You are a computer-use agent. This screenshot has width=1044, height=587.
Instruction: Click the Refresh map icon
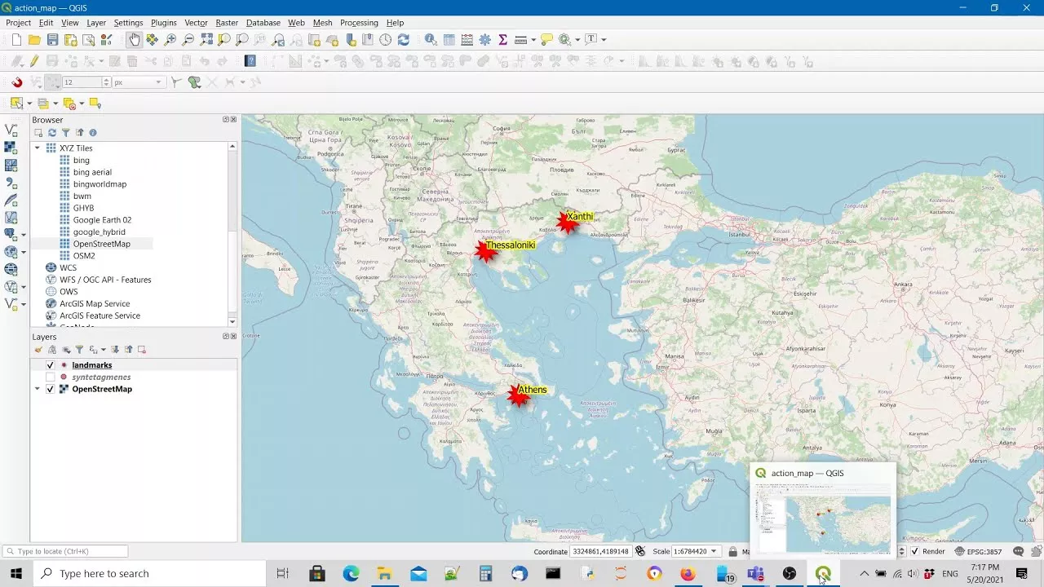403,39
